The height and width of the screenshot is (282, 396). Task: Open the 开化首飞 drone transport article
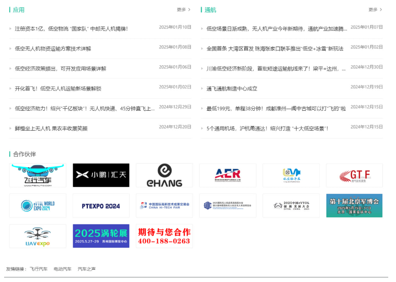(58, 89)
